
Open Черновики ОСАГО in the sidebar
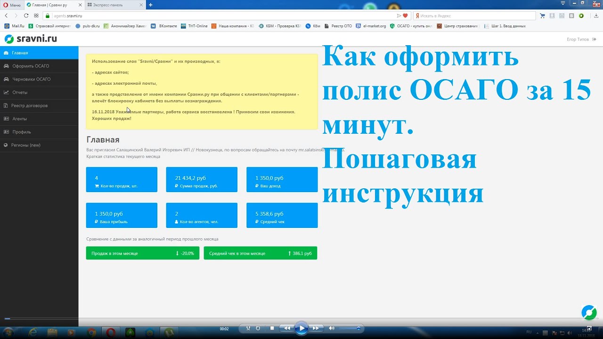coord(39,79)
